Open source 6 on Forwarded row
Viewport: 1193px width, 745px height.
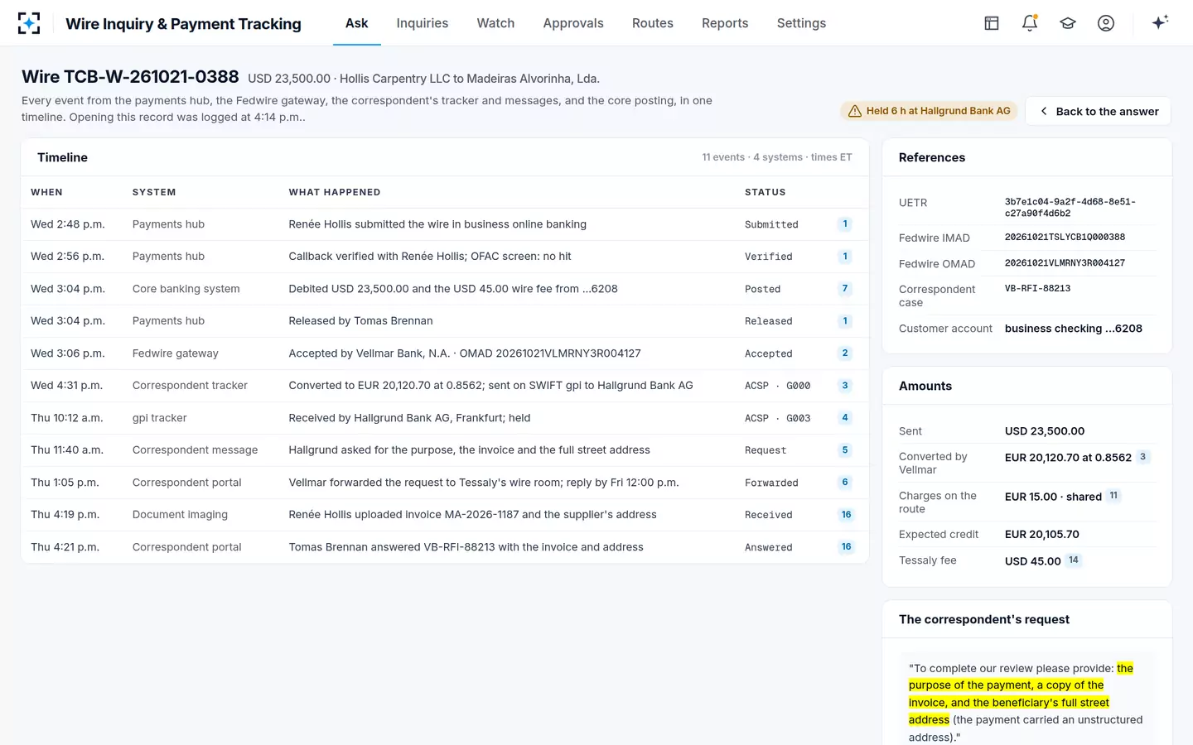tap(845, 483)
